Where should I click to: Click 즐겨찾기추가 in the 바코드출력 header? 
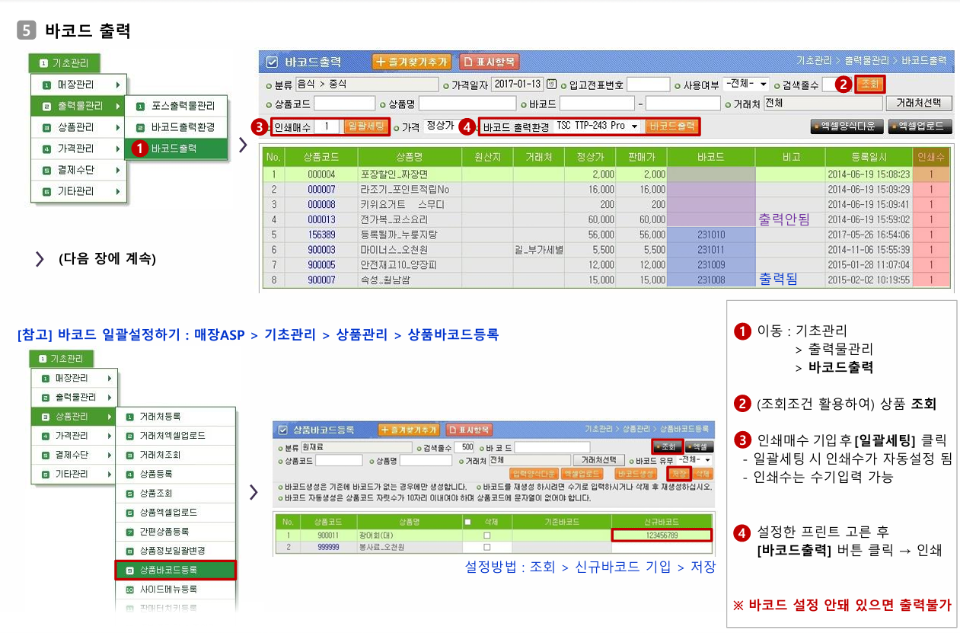pos(412,62)
